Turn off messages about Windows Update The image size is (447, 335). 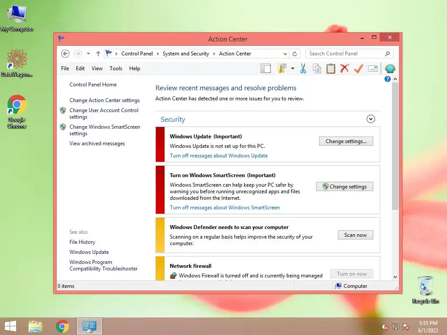point(219,156)
